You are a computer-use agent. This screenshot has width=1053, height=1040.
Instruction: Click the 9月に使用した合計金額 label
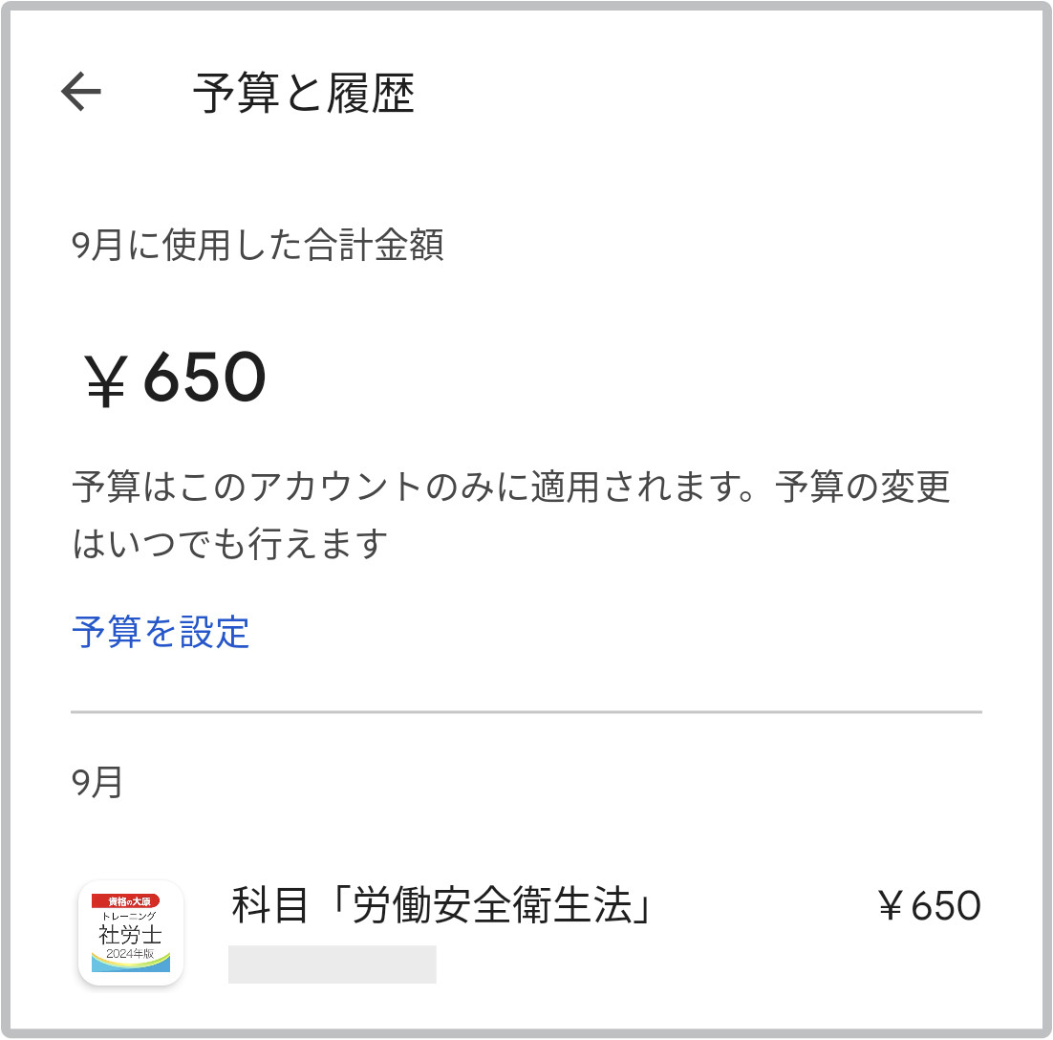point(257,244)
